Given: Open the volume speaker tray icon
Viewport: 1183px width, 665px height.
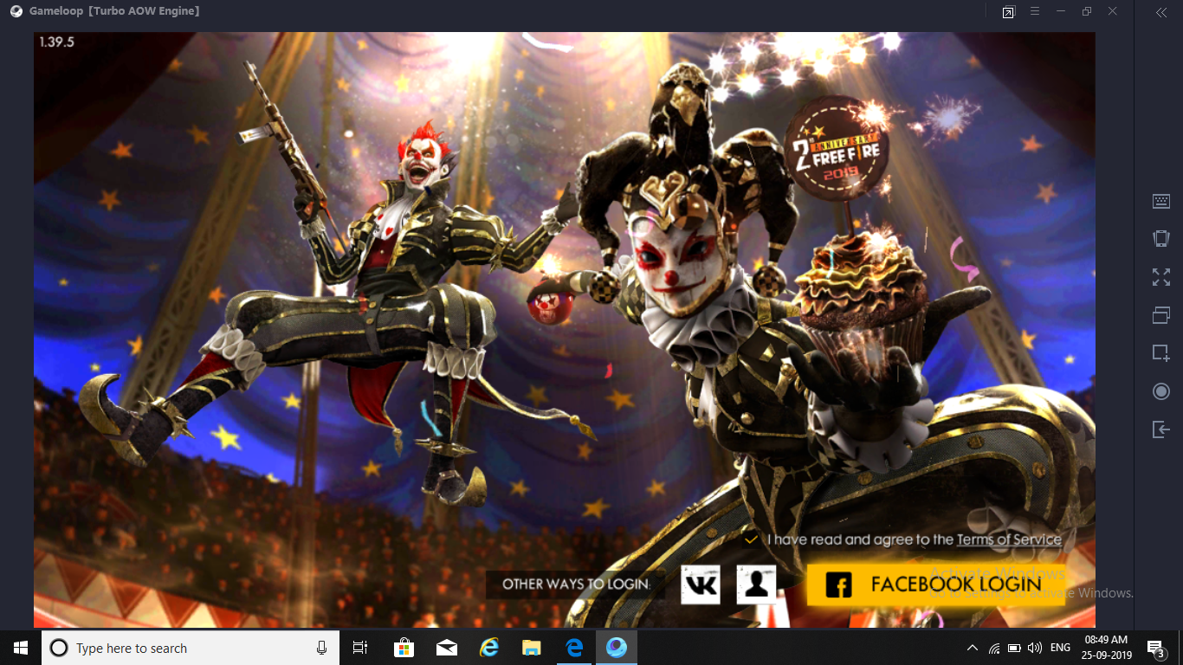Looking at the screenshot, I should (x=1035, y=648).
